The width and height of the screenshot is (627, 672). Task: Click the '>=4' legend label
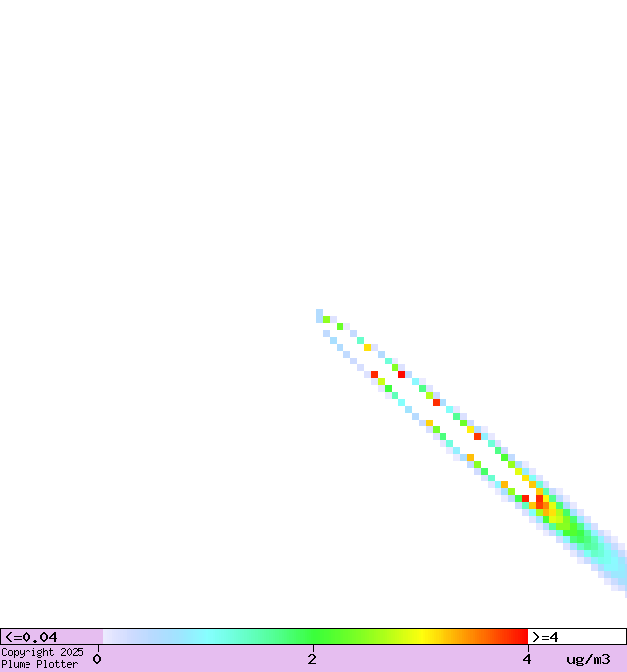pos(545,637)
